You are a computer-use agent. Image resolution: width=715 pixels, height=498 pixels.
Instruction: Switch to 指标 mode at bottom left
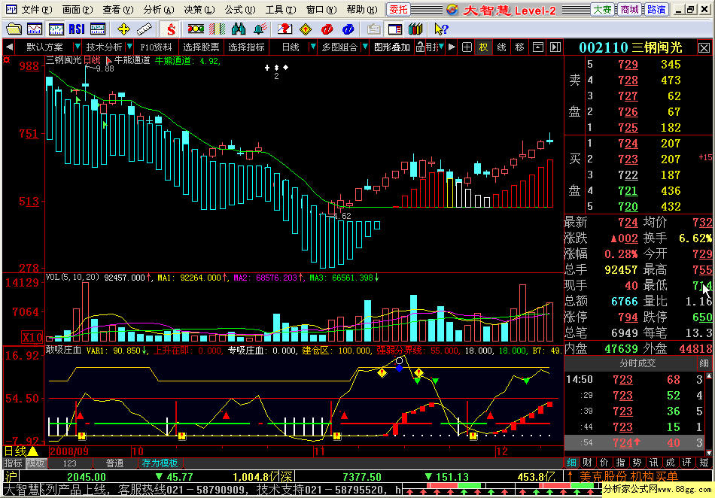(14, 463)
